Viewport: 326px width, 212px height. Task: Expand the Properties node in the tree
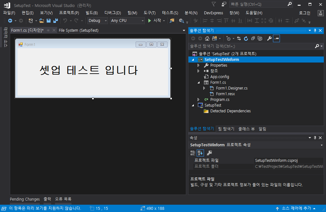[x=199, y=65]
